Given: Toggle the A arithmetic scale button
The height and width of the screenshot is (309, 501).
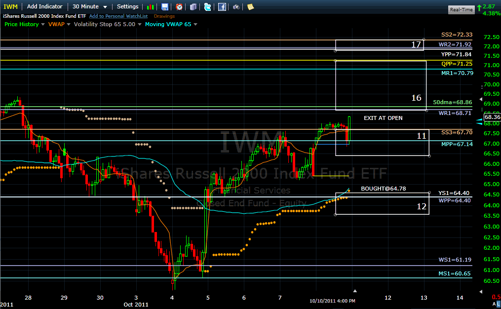Looking at the screenshot, I should (x=494, y=304).
